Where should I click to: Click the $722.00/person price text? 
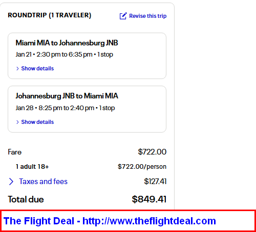tap(142, 167)
